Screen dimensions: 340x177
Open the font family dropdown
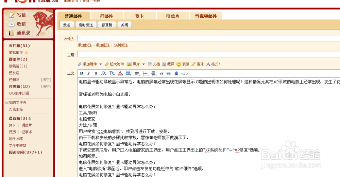click(x=104, y=73)
